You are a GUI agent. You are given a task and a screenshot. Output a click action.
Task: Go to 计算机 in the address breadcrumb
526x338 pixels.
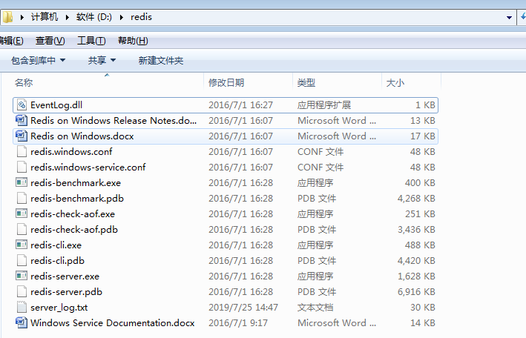(45, 17)
